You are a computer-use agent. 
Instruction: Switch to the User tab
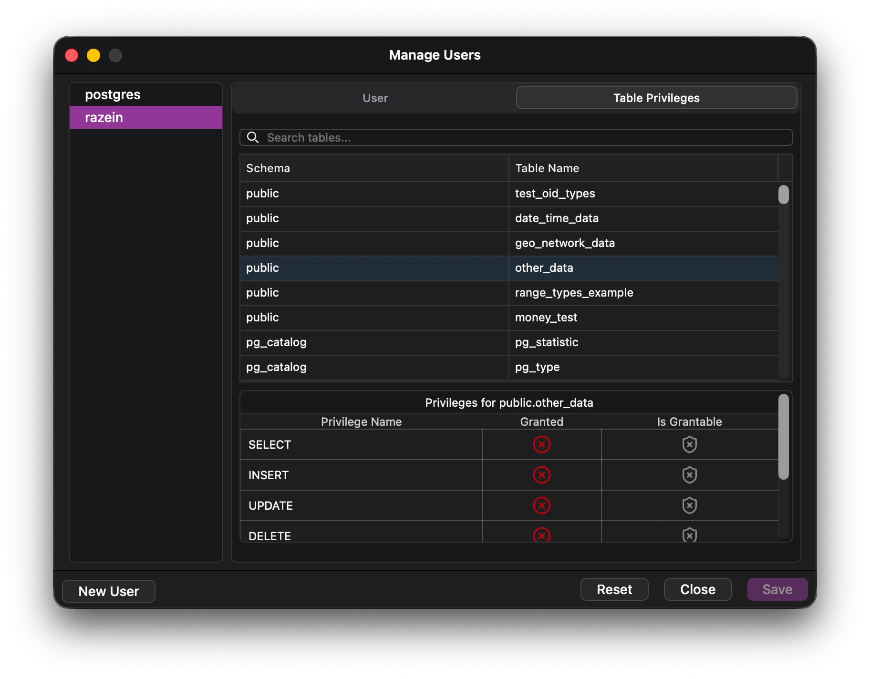(375, 98)
